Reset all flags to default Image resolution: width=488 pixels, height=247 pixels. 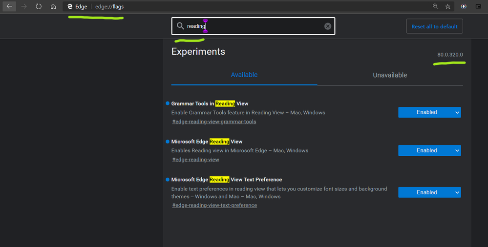tap(434, 26)
